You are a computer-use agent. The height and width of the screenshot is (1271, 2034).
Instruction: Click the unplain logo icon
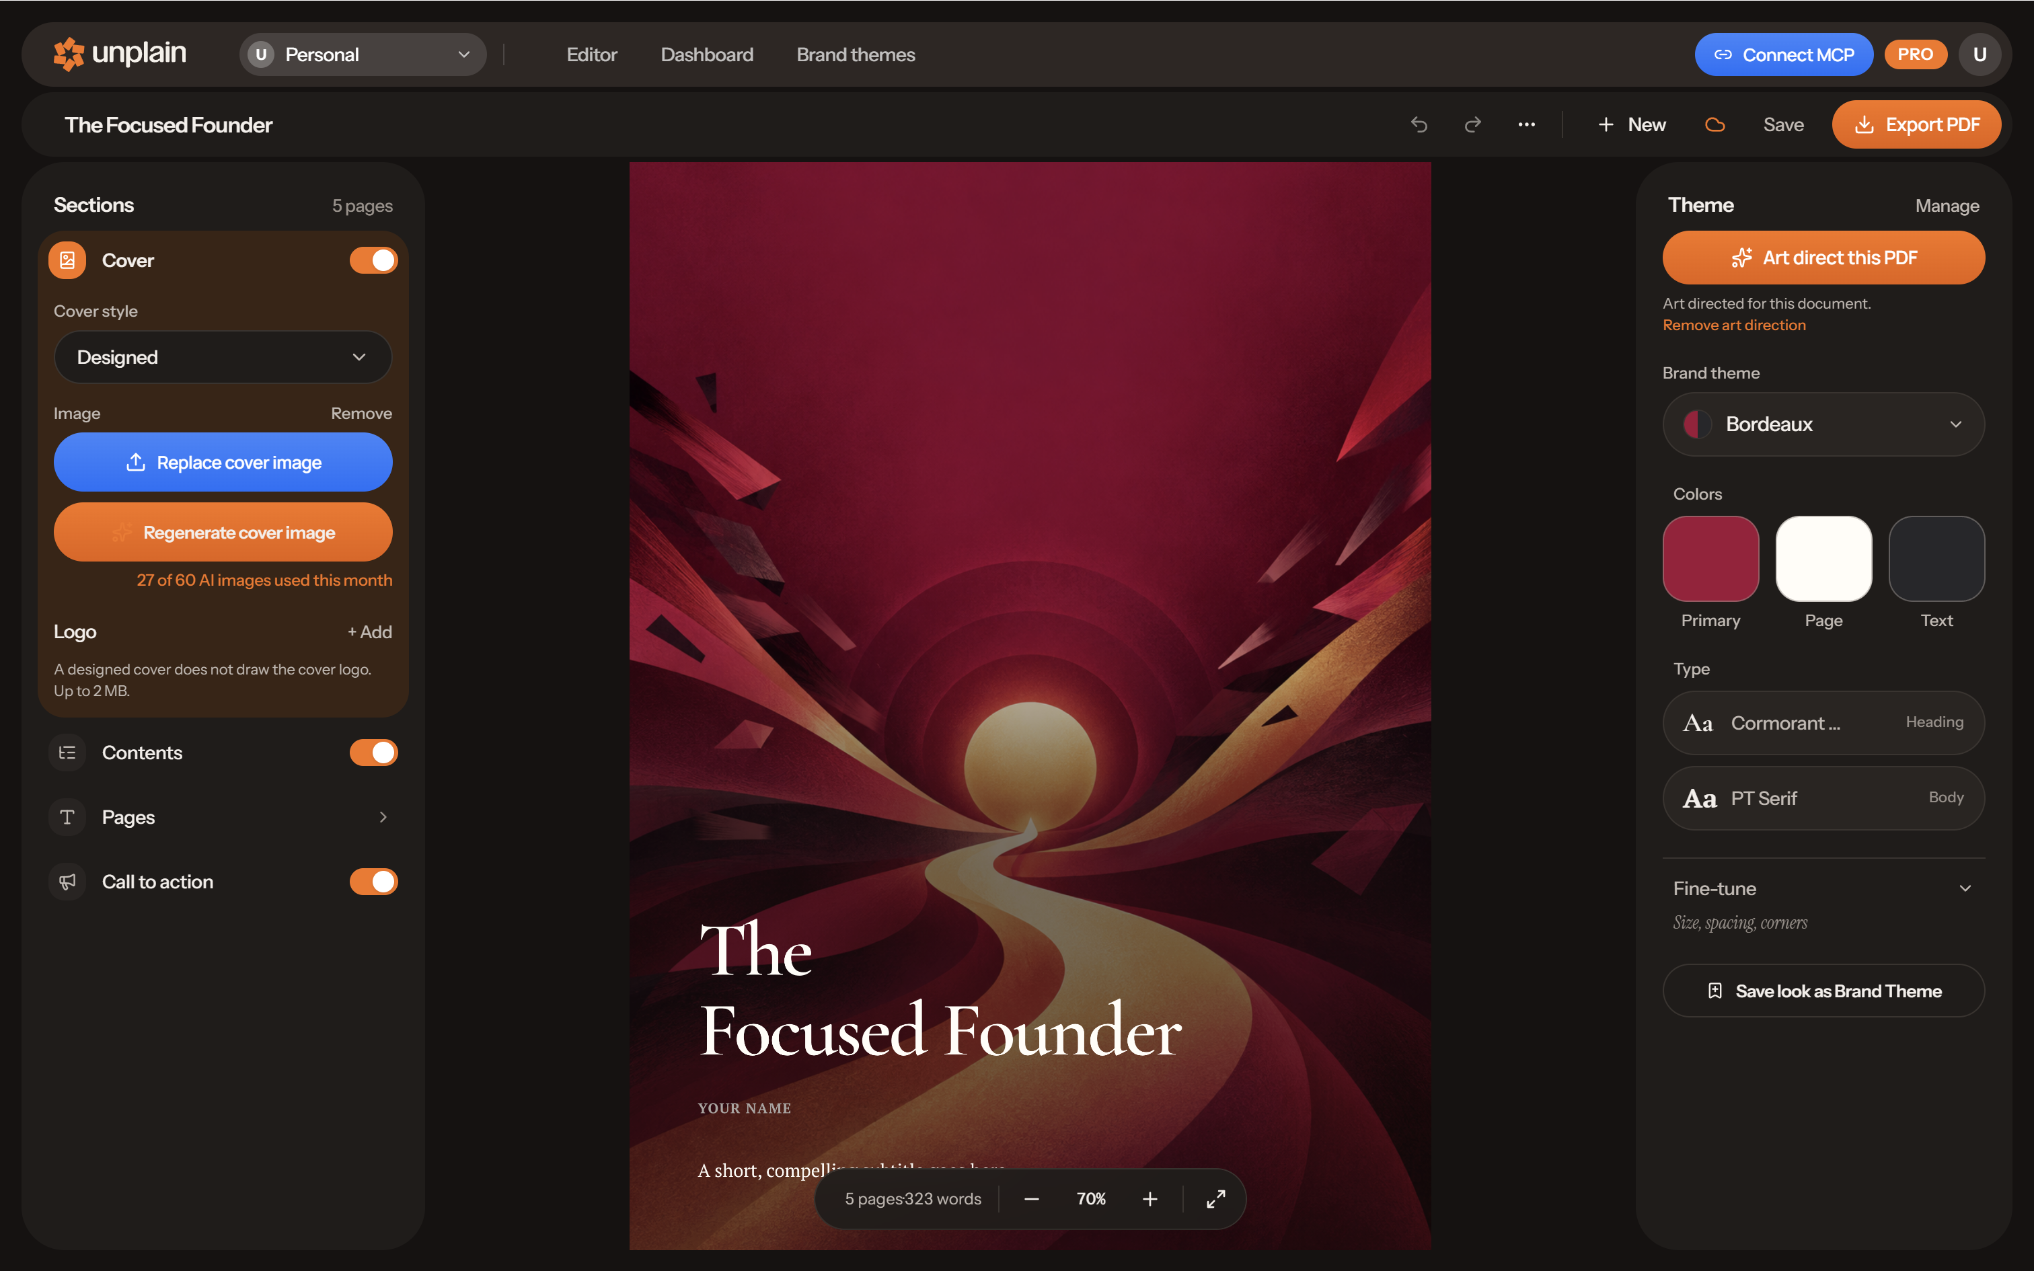(69, 54)
